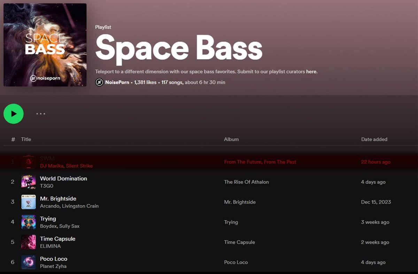Viewport: 418px width, 274px height.
Task: Select the Poco Loco track title
Action: point(54,259)
